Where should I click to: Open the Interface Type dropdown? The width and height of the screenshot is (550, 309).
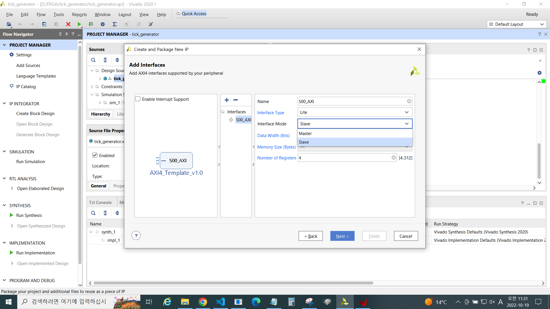(355, 112)
